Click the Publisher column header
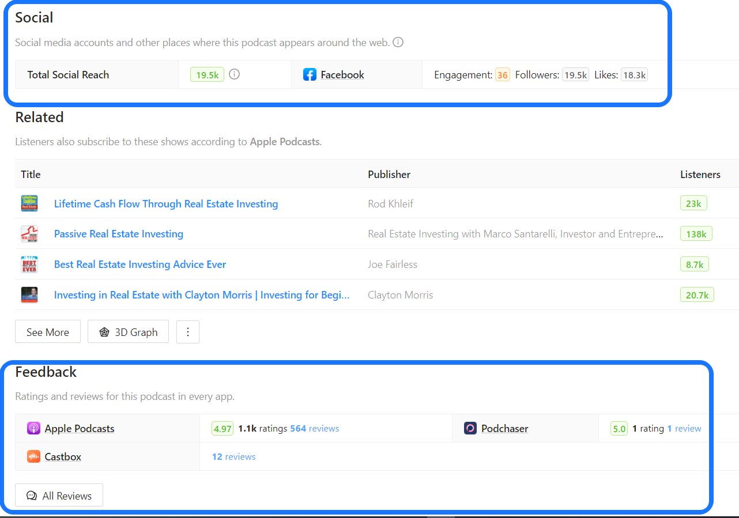Screen dimensions: 739x518 (x=389, y=174)
